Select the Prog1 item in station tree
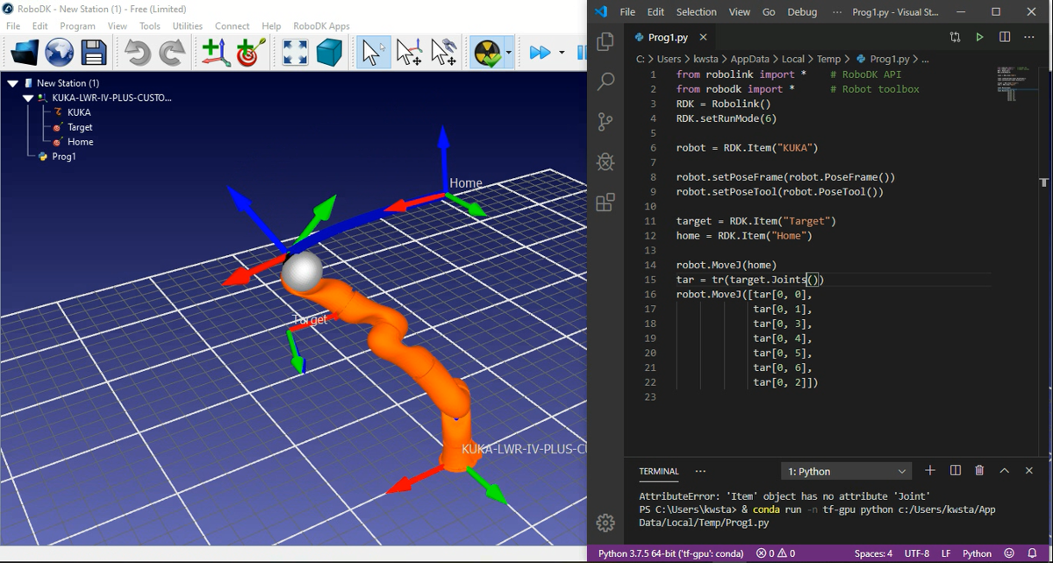 point(63,157)
